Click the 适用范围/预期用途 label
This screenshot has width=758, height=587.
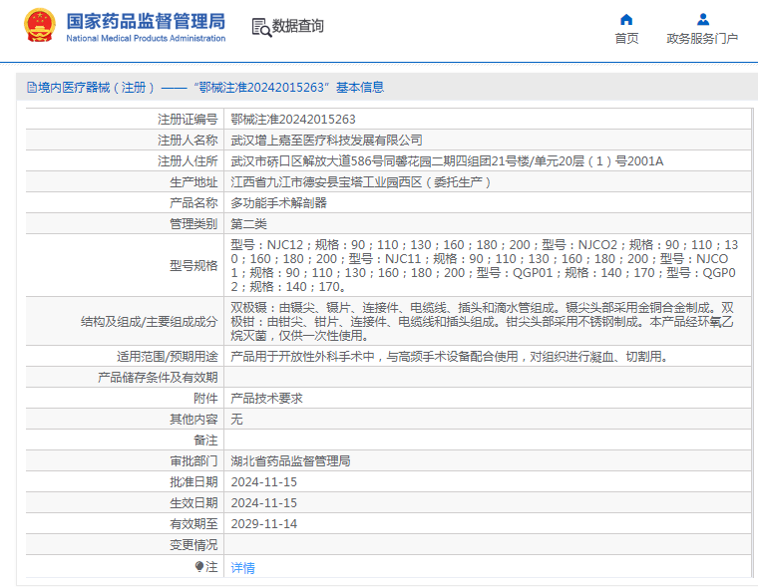tap(168, 357)
